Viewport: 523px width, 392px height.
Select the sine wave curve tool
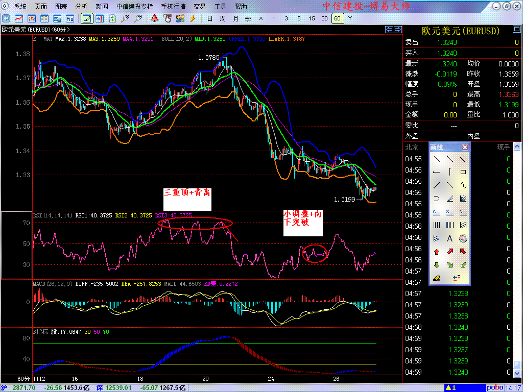pos(463,185)
